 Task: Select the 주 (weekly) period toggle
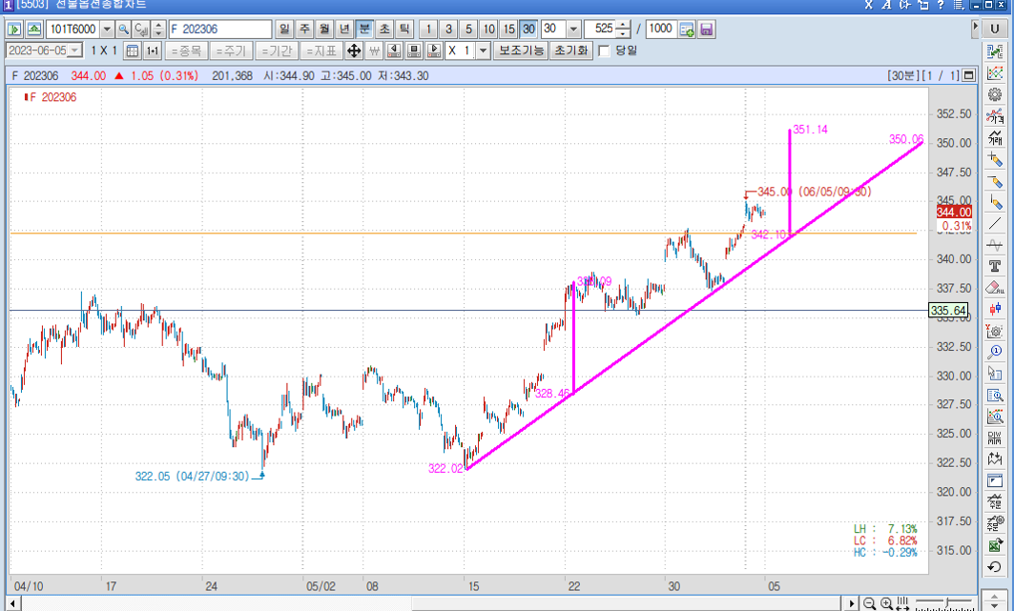[x=304, y=29]
